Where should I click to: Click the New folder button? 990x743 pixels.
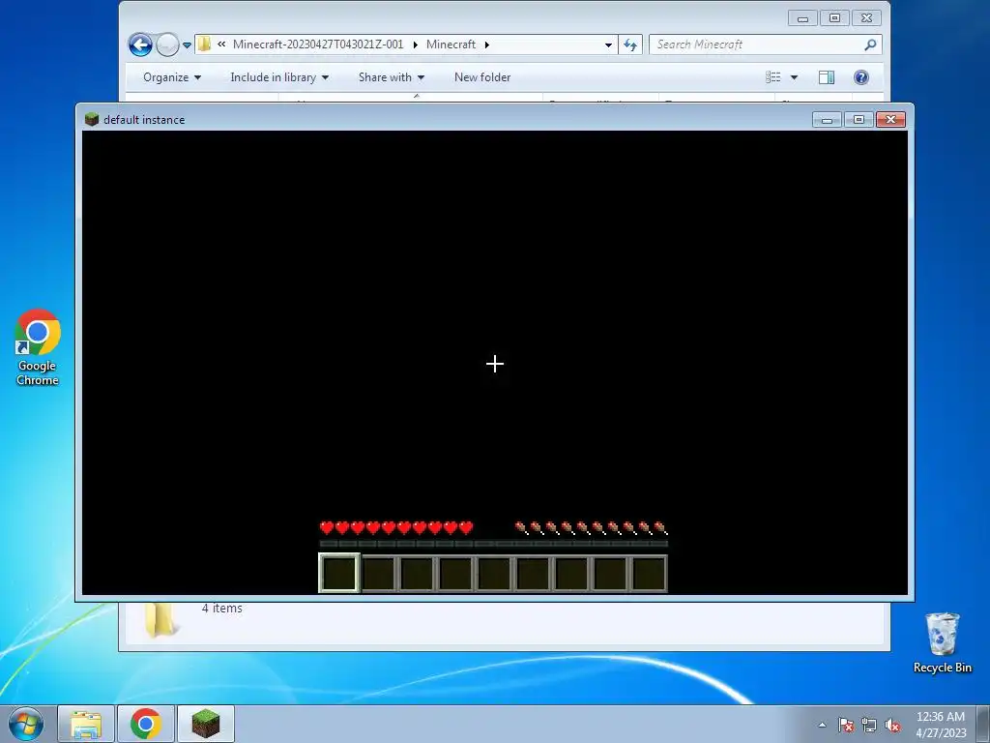click(x=482, y=77)
